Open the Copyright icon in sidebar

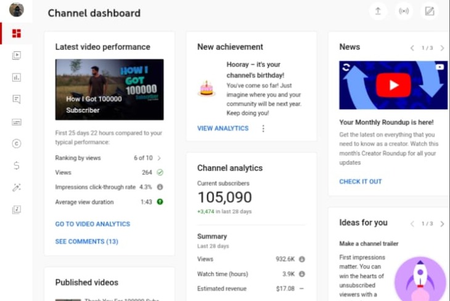pyautogui.click(x=17, y=143)
